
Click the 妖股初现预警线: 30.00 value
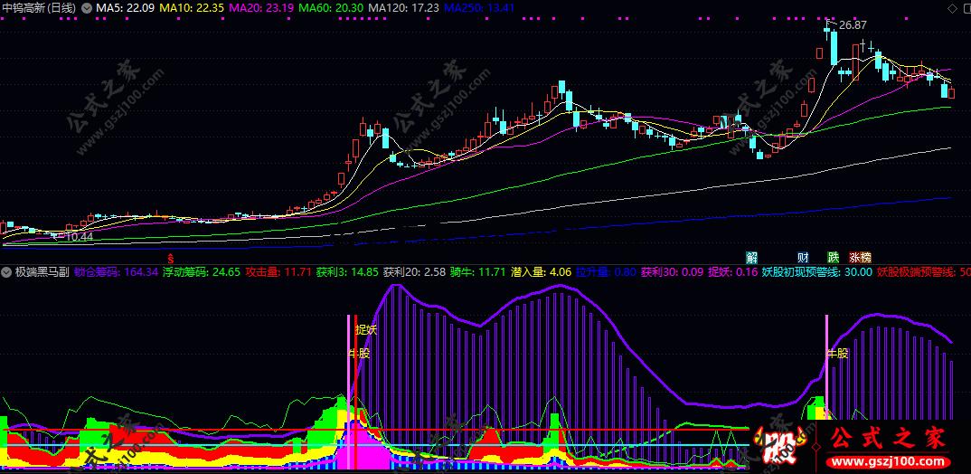click(816, 271)
